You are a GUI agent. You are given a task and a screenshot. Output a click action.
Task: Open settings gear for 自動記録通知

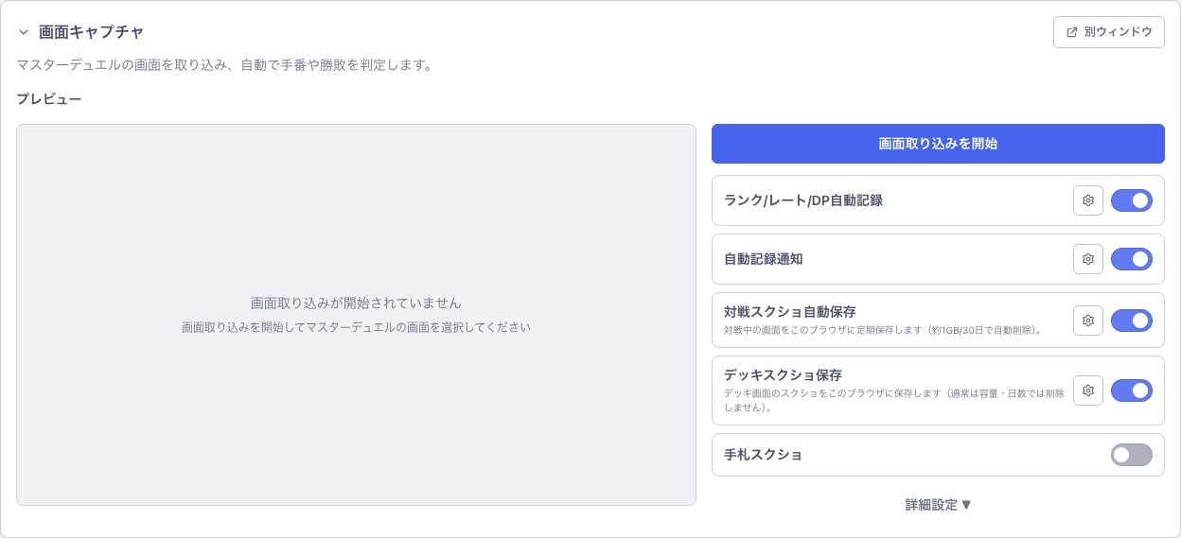click(1088, 259)
